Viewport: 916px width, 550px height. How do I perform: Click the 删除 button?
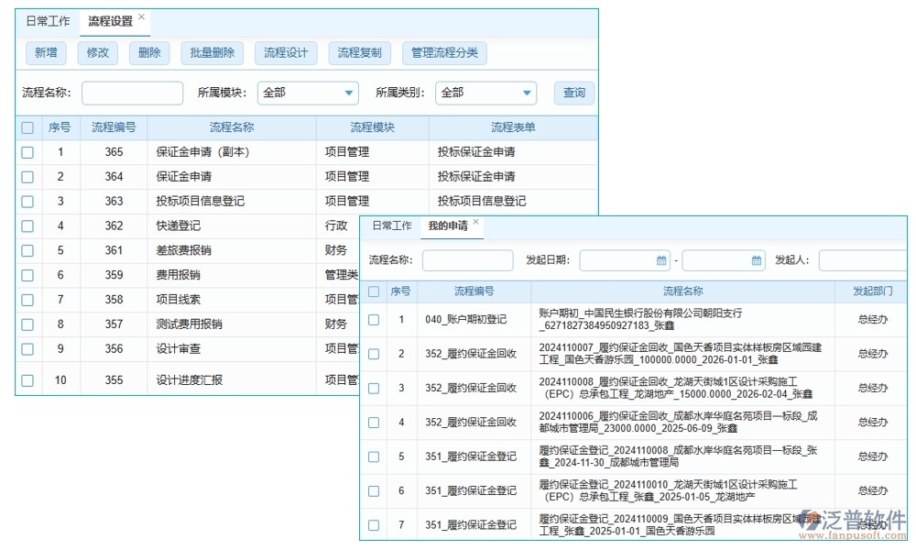148,53
